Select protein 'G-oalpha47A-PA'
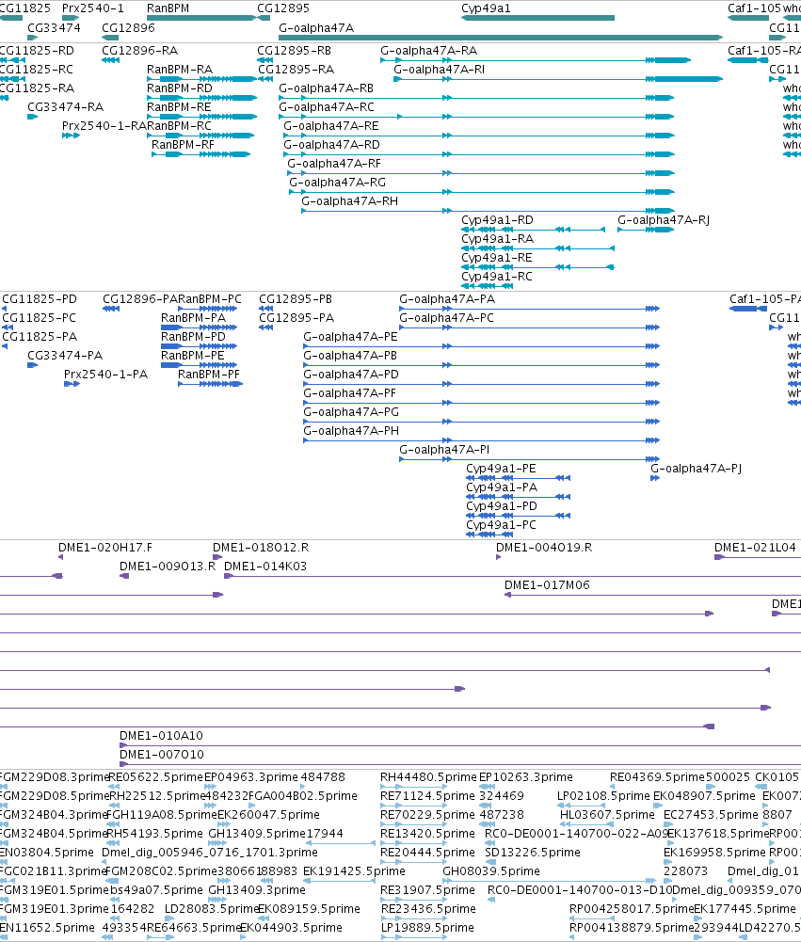Screen dimensions: 801x942 447,299
